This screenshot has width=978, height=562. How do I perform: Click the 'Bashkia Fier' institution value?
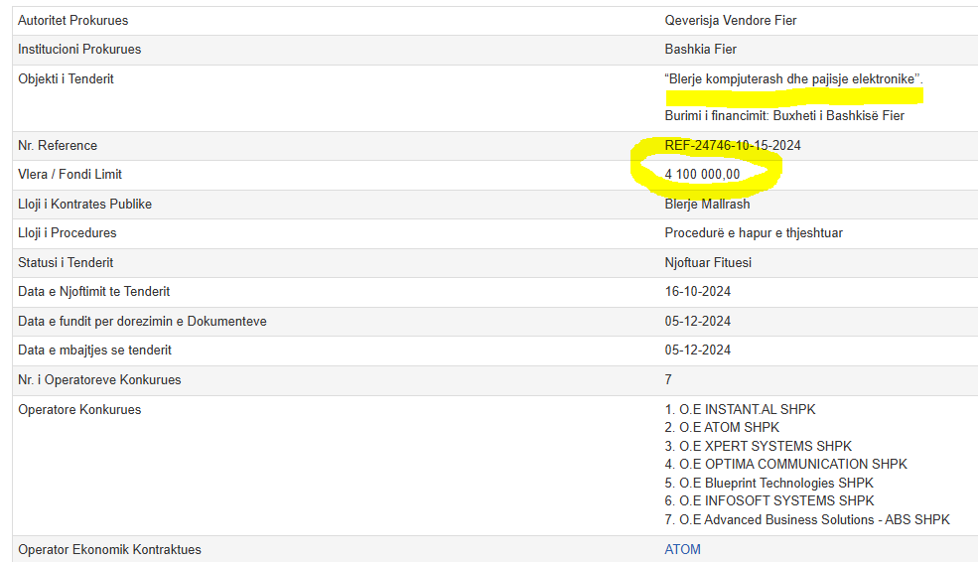coord(700,49)
